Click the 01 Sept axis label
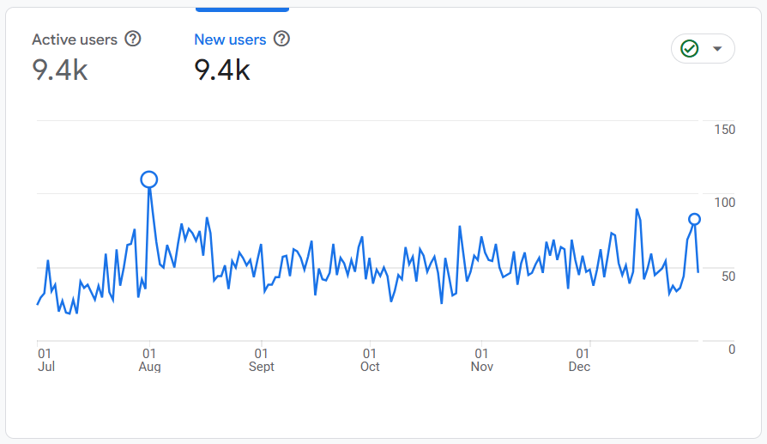767x444 pixels. [261, 360]
